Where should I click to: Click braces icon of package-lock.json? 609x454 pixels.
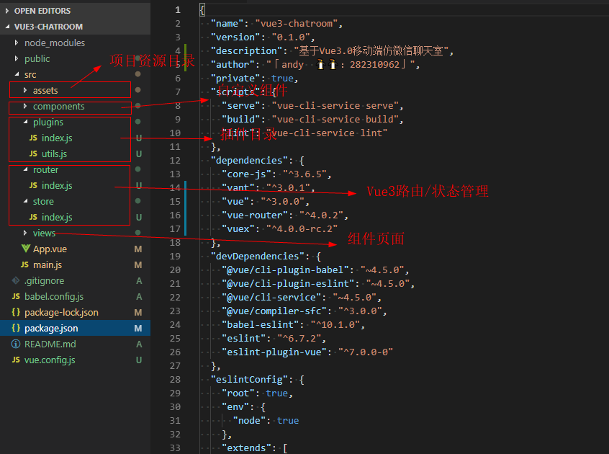(16, 312)
